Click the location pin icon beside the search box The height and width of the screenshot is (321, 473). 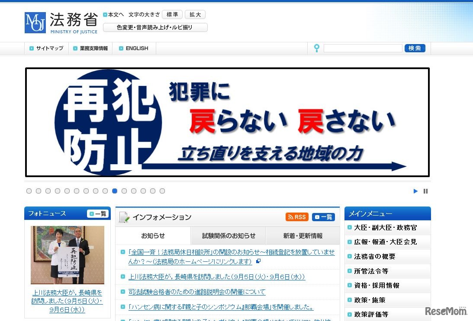point(317,48)
